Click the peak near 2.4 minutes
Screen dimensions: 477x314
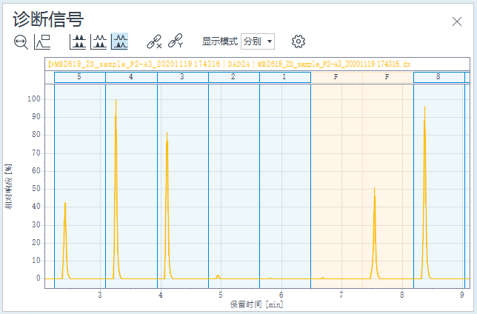point(65,241)
